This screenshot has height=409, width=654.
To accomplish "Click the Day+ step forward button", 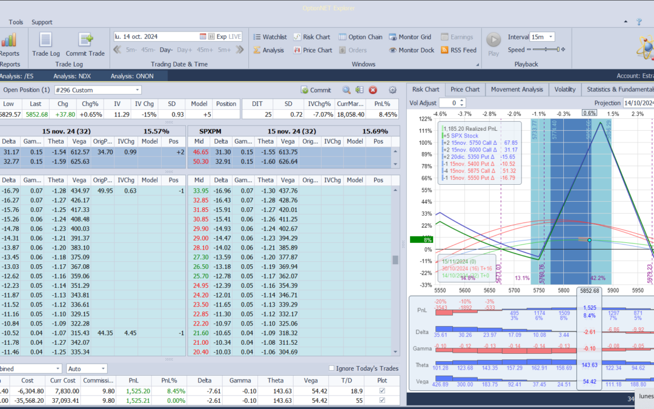I will (184, 50).
